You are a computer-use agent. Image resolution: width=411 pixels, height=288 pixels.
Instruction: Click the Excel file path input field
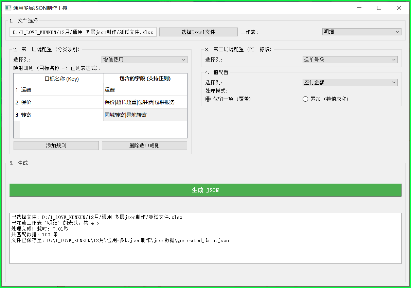[83, 32]
